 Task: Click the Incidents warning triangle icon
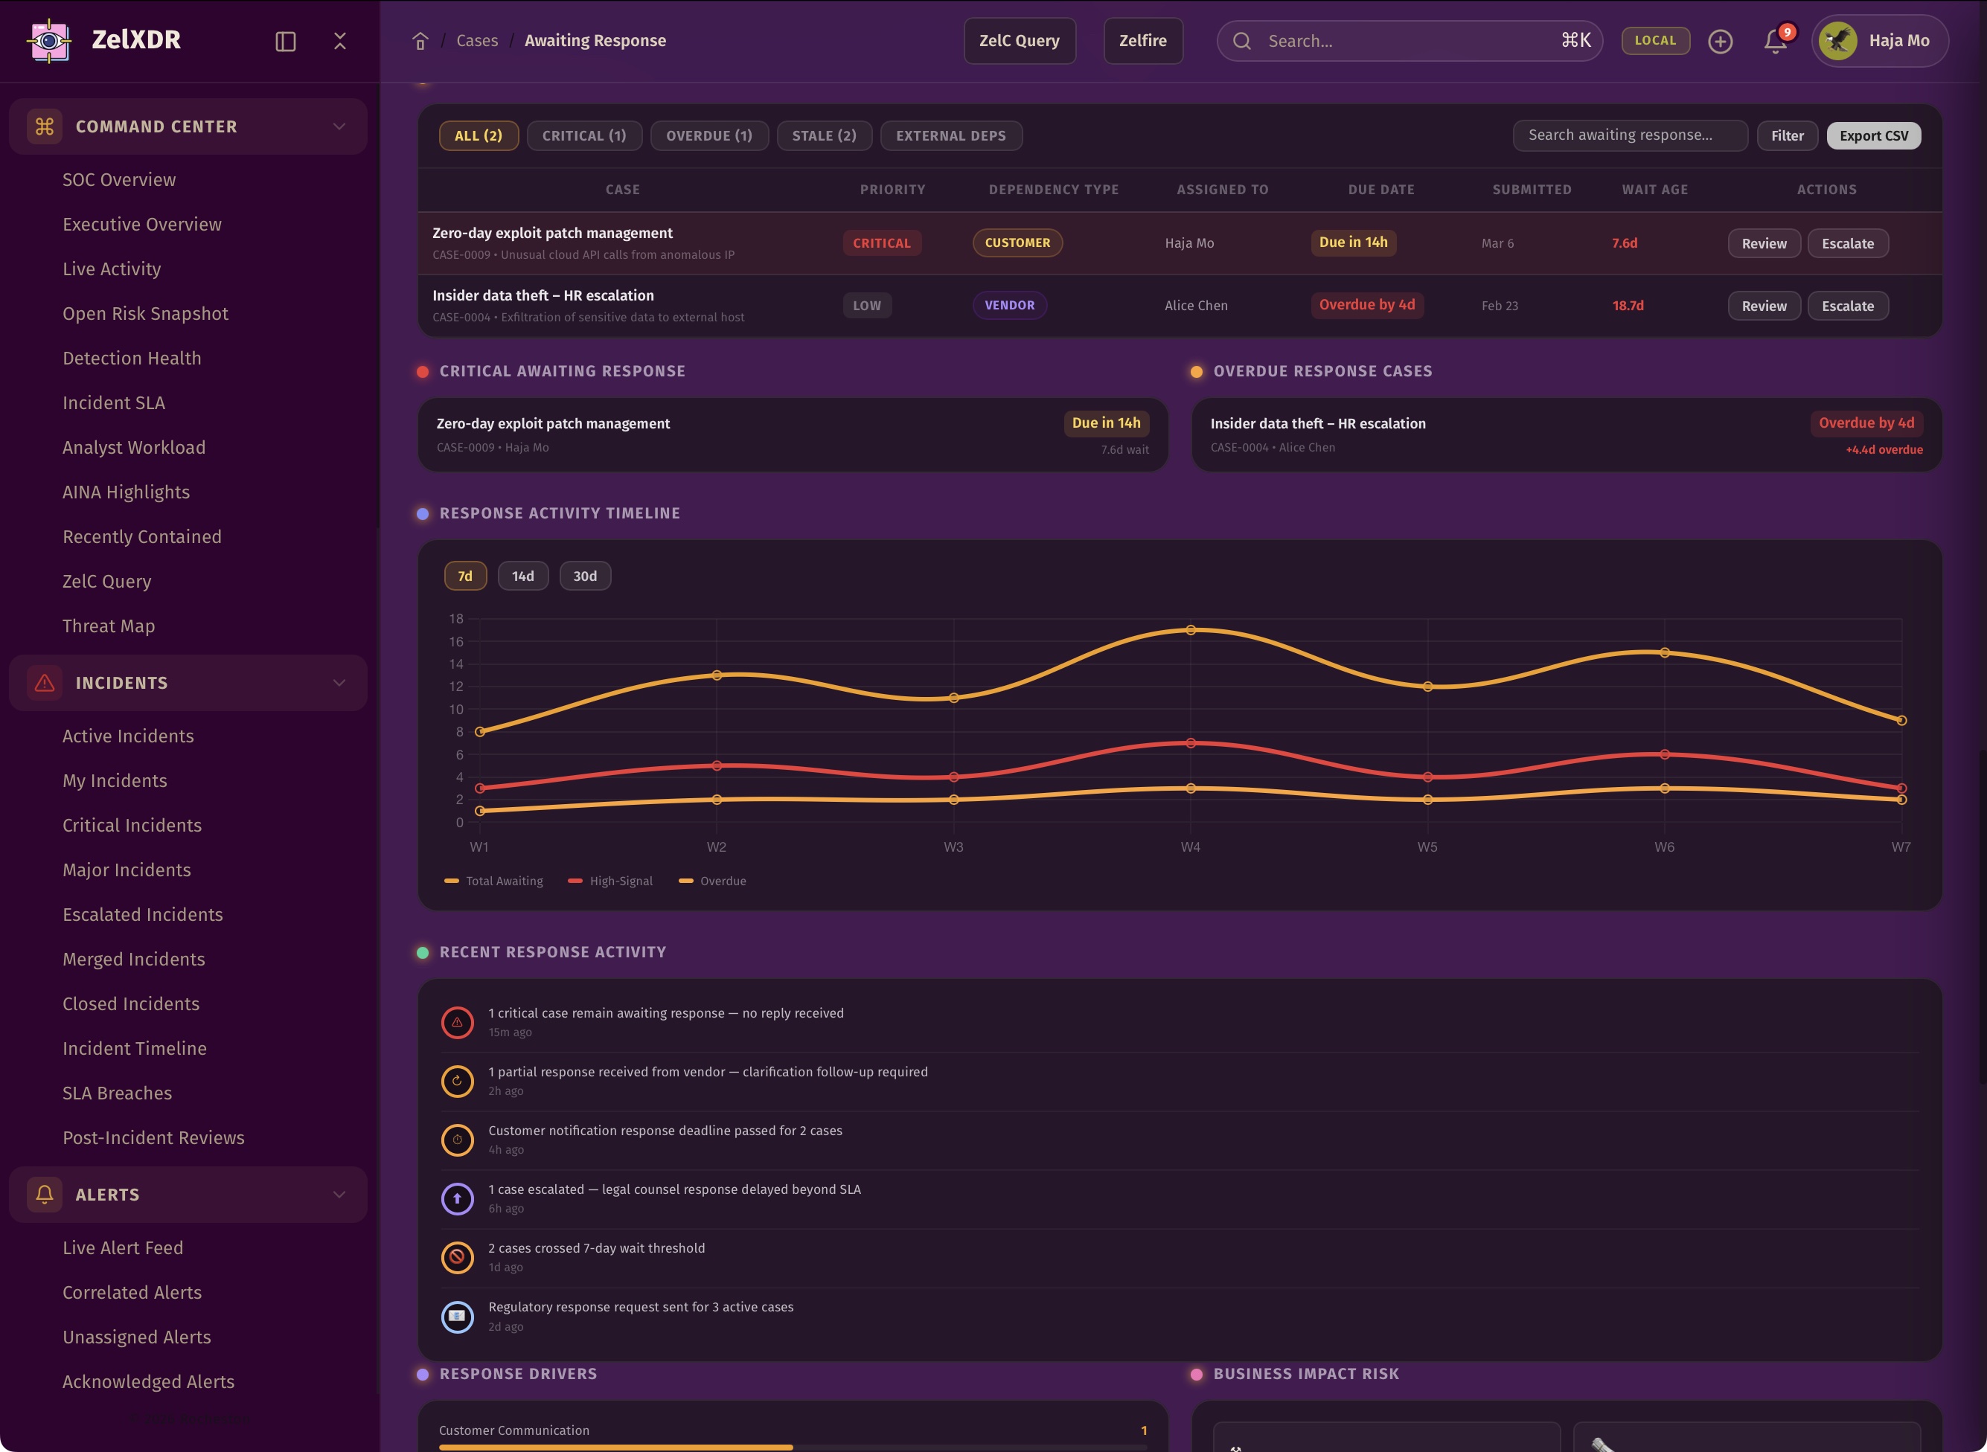[45, 683]
